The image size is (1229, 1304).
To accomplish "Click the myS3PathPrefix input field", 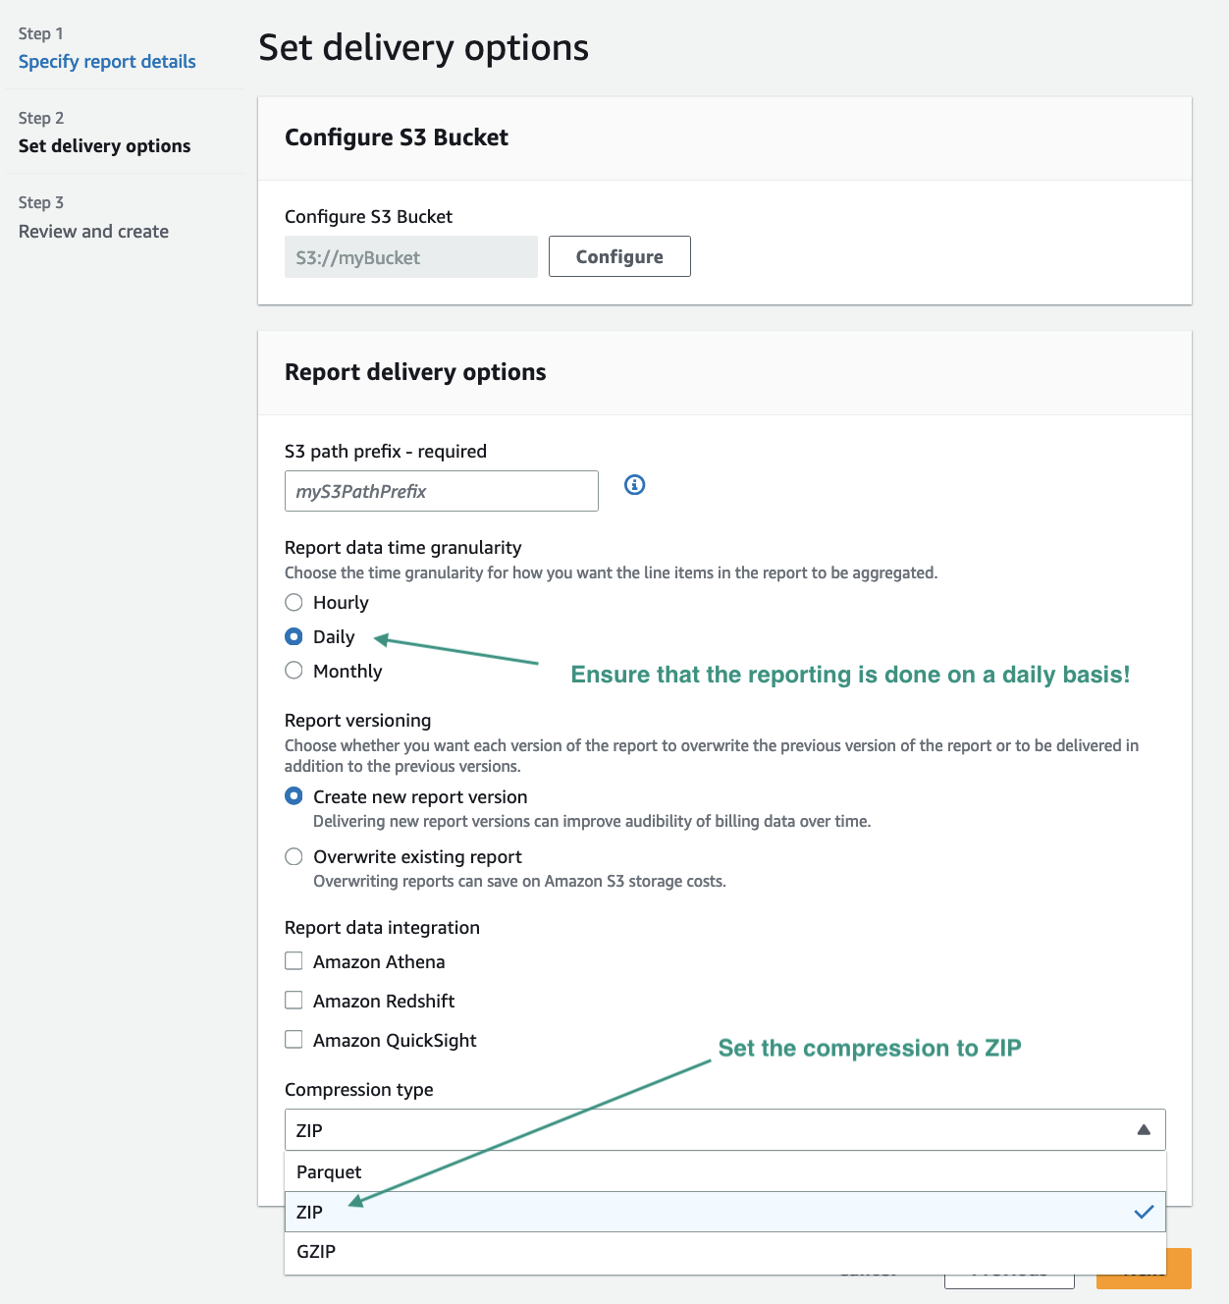I will (441, 490).
